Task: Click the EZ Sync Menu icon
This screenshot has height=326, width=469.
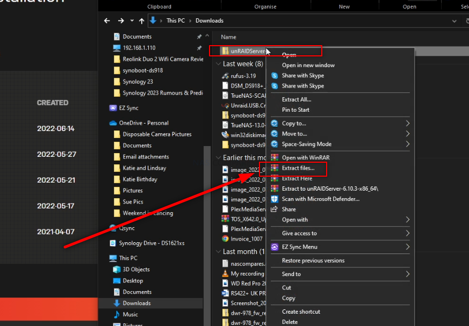Action: (x=275, y=247)
